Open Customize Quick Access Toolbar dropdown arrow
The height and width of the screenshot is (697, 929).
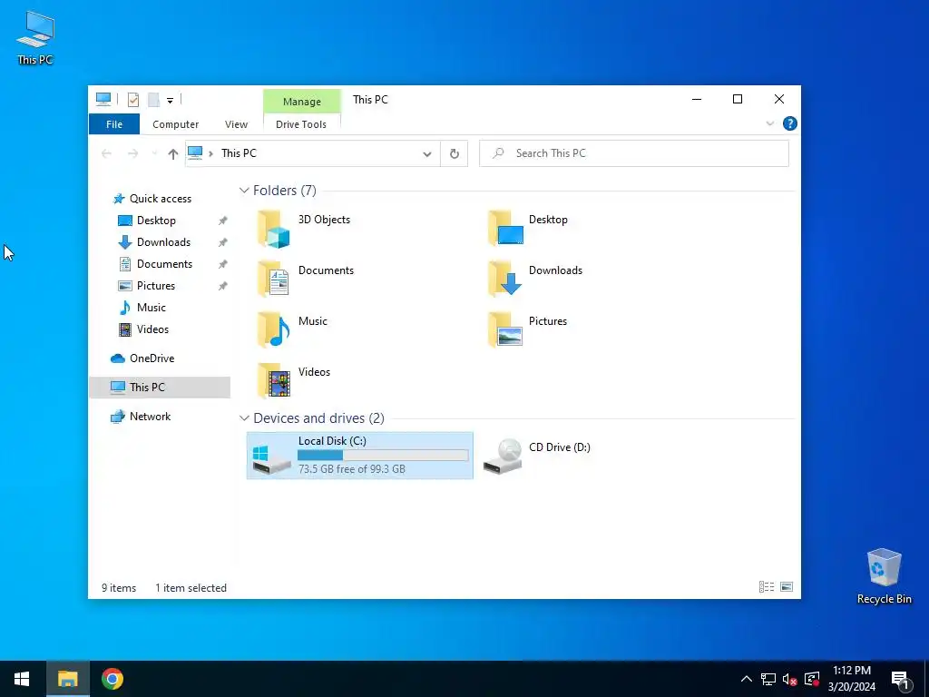170,100
